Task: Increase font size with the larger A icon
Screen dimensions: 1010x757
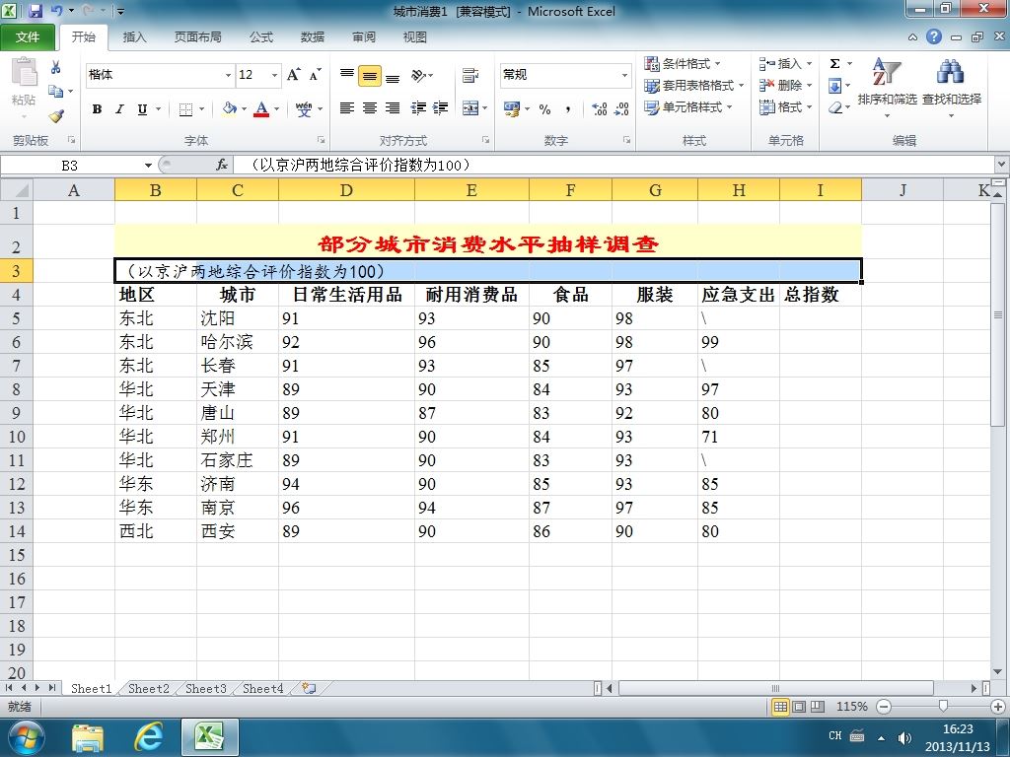Action: 293,75
